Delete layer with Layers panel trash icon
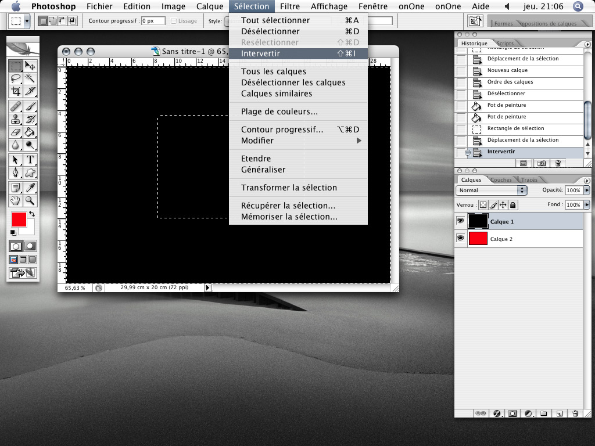Screen dimensions: 595x446 575,413
